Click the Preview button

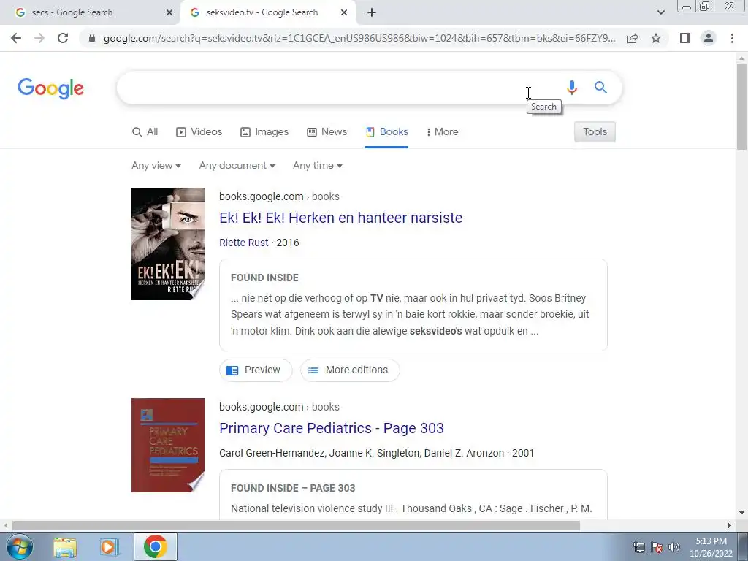pos(256,370)
